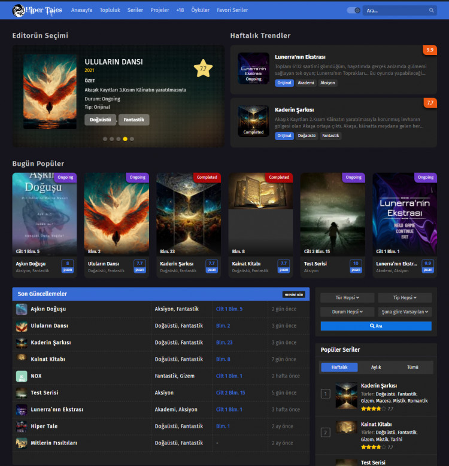
Task: Click the Akademi tag under Lunerra'nın Ekstrası
Action: 306,83
